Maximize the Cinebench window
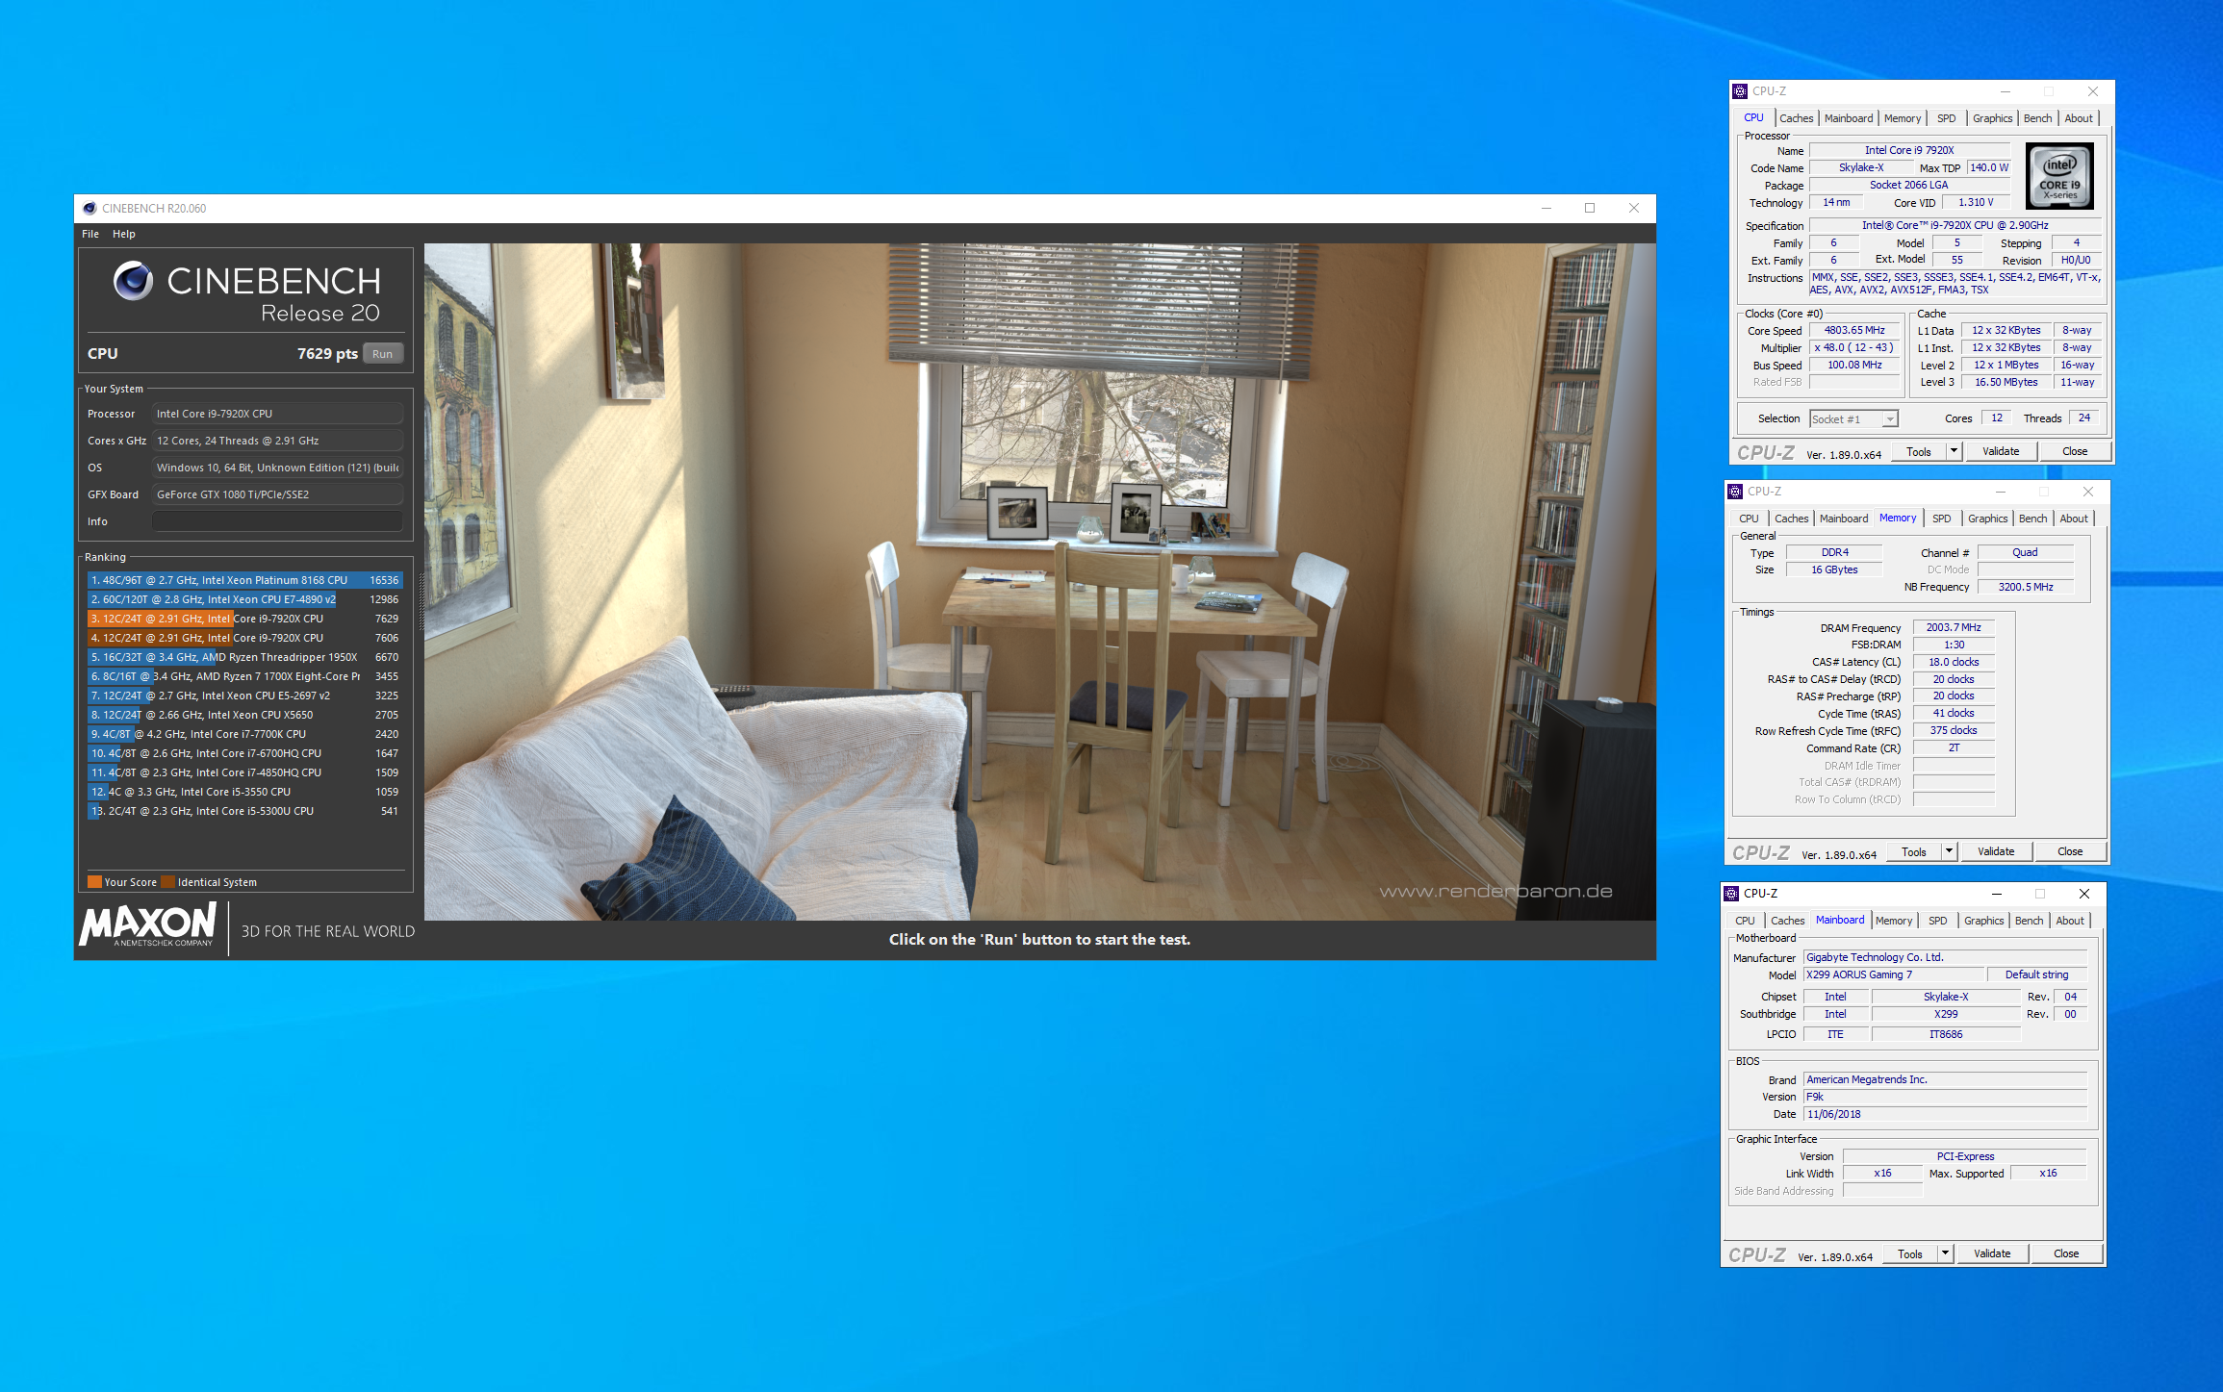This screenshot has width=2223, height=1392. click(x=1590, y=208)
